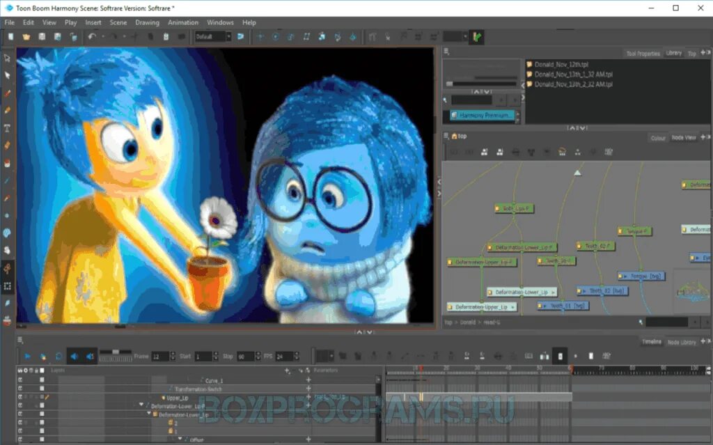The height and width of the screenshot is (445, 713).
Task: Toggle visibility icon of Deformation-Lower_Lip-P layer
Action: pos(20,405)
